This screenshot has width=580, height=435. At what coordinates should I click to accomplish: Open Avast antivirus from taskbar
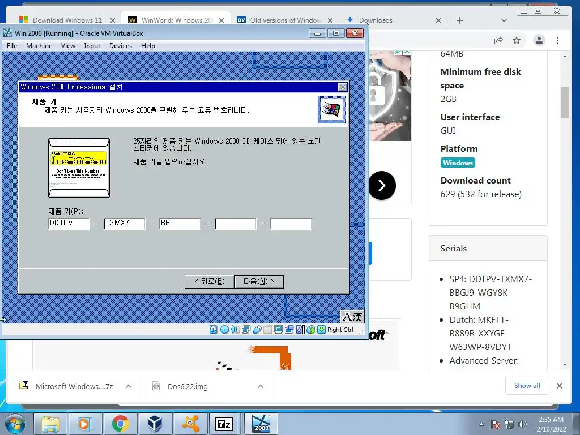click(190, 424)
